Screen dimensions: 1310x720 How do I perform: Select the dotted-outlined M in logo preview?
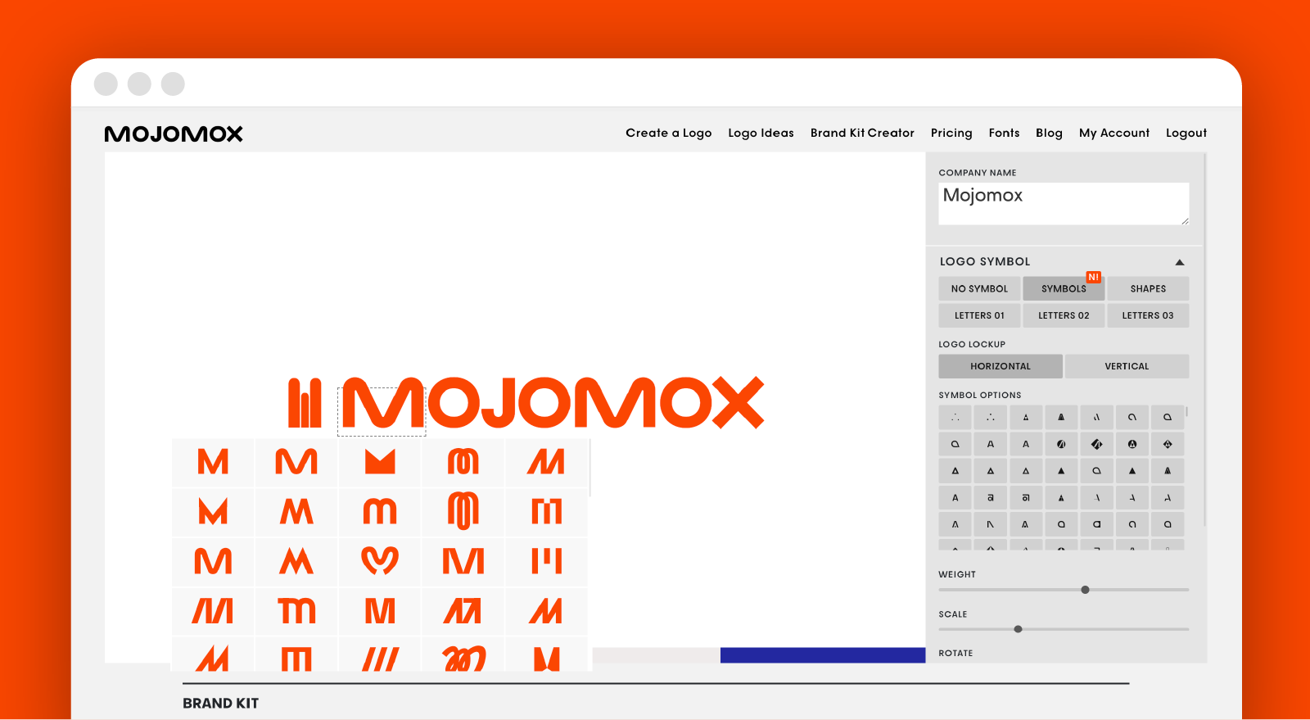382,411
